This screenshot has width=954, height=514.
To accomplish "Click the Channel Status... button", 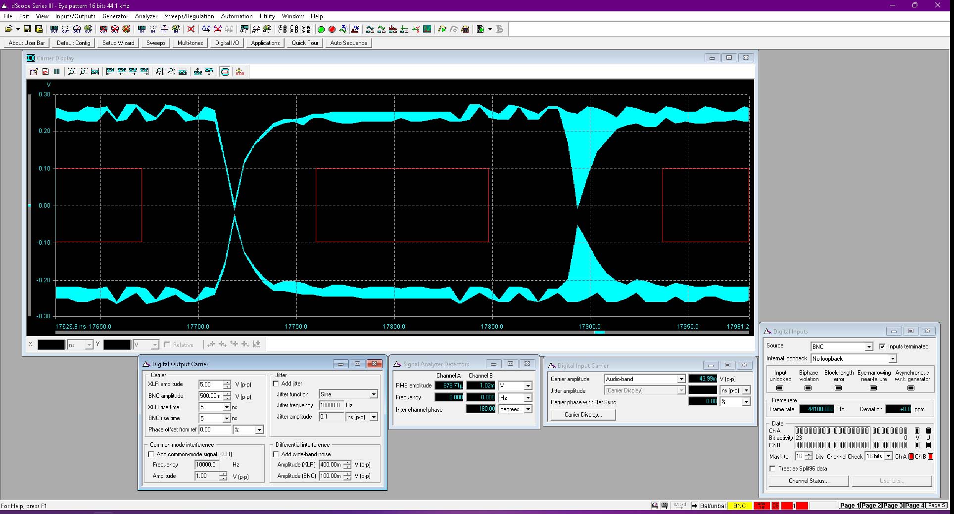I will coord(809,481).
